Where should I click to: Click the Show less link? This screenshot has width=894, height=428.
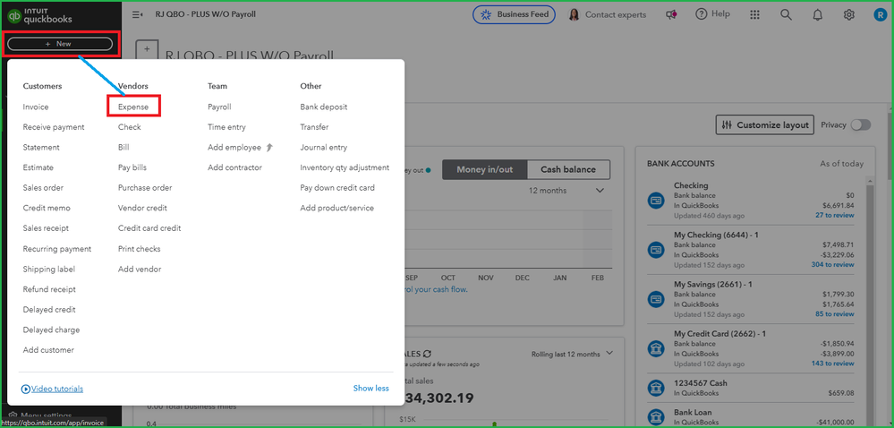(x=371, y=388)
